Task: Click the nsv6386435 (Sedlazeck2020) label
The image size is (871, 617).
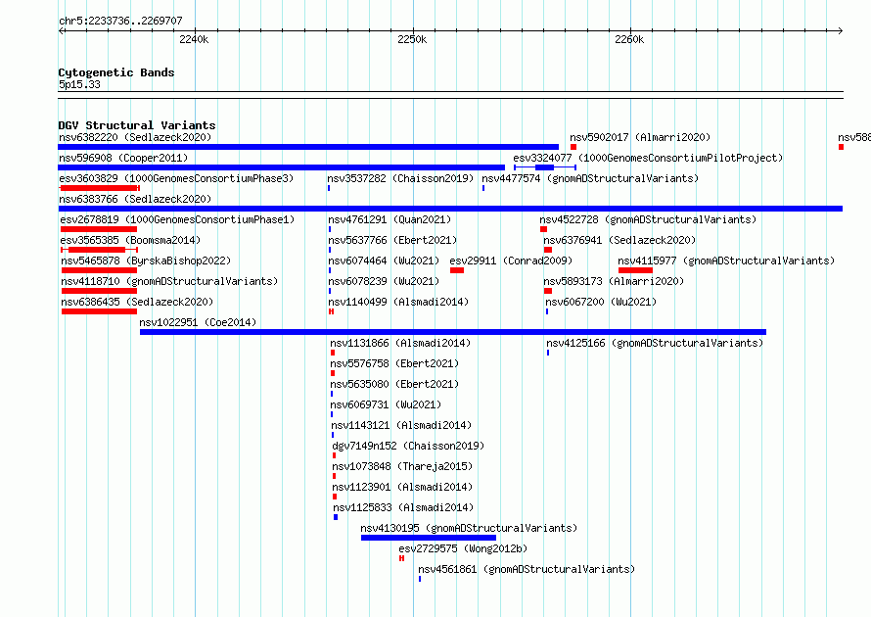Action: coord(137,302)
